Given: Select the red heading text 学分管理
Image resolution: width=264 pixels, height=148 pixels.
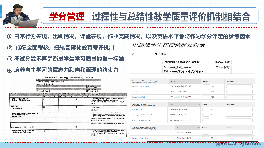Looking at the screenshot, I should pyautogui.click(x=67, y=17).
